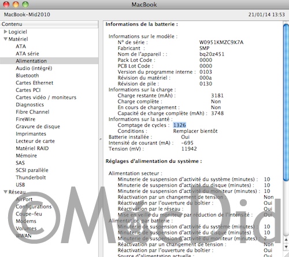Open Volumes entry
The width and height of the screenshot is (289, 257).
tap(26, 229)
